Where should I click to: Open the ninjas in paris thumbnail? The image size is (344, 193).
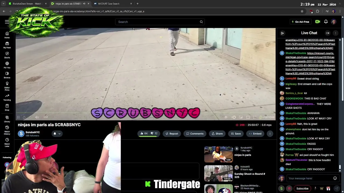(x=218, y=154)
